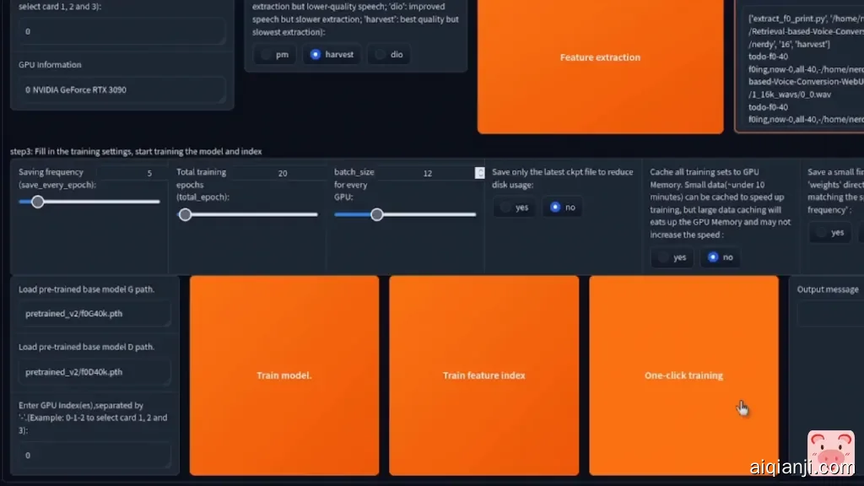Click the save_every_epoch slider handle

(x=37, y=202)
